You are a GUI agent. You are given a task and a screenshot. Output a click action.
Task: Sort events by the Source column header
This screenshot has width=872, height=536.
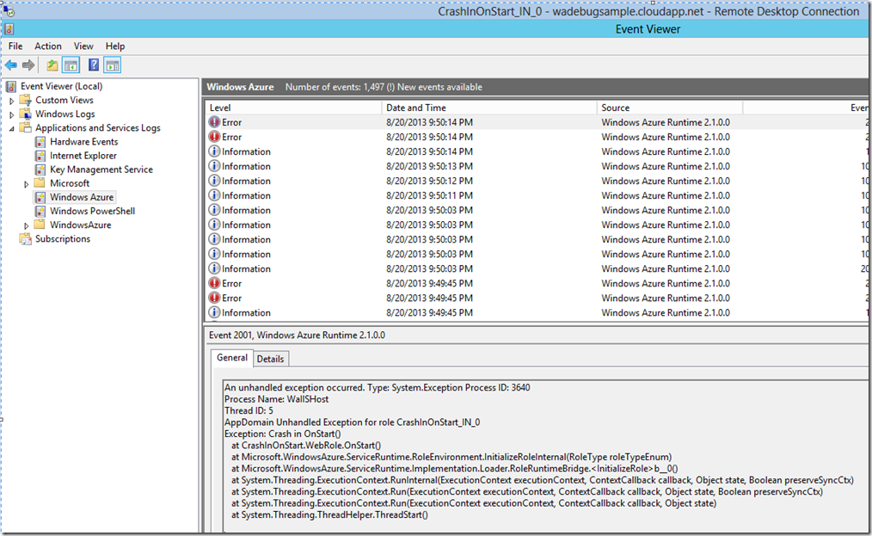(x=670, y=108)
